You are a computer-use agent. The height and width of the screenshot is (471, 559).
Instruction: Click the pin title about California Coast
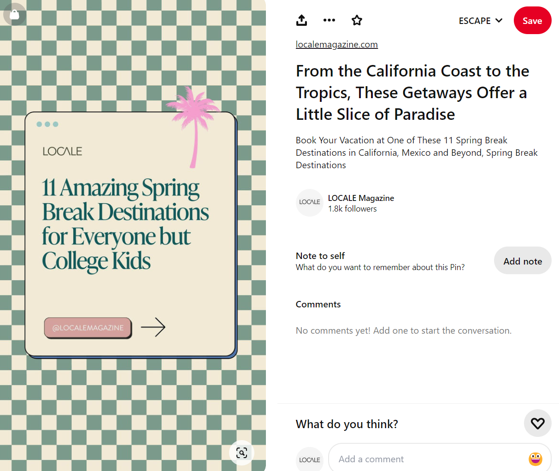[412, 93]
